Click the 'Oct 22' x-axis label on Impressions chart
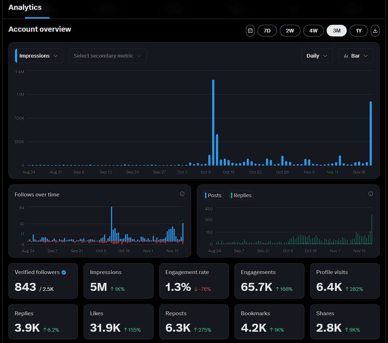 pyautogui.click(x=255, y=172)
